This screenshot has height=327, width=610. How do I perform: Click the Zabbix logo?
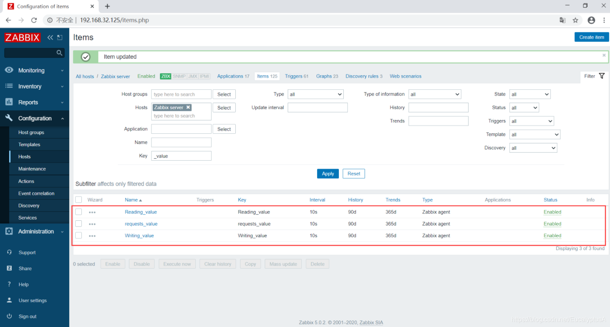[x=23, y=37]
